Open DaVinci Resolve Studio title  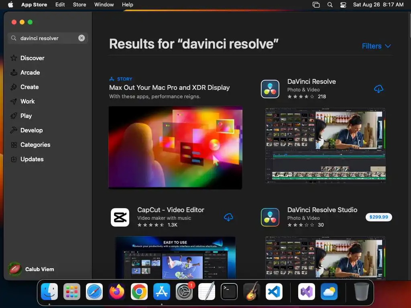322,210
